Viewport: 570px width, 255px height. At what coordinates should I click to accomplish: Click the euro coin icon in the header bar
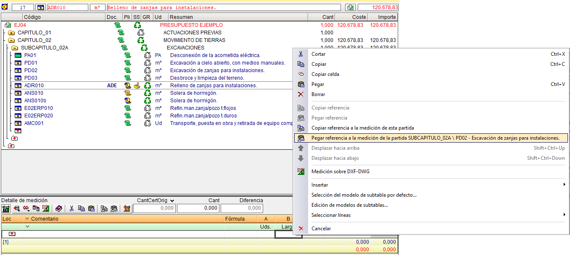tap(4, 7)
